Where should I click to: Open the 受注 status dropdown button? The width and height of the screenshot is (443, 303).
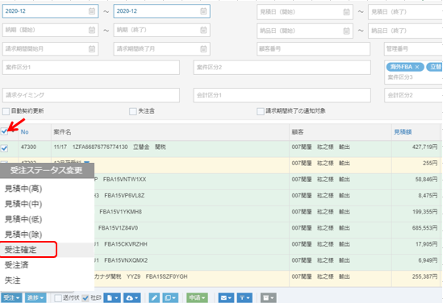(x=11, y=297)
